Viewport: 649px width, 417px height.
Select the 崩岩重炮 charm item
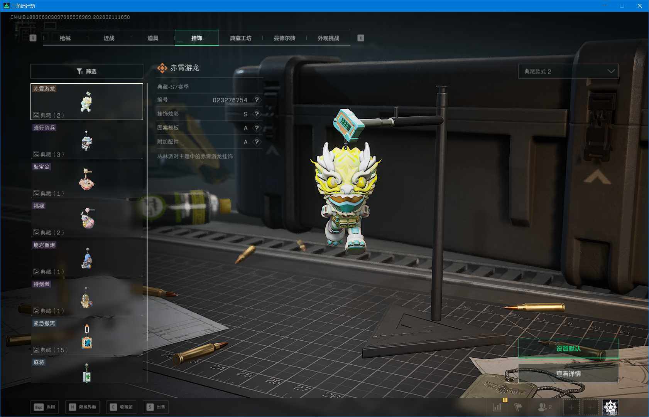point(87,258)
